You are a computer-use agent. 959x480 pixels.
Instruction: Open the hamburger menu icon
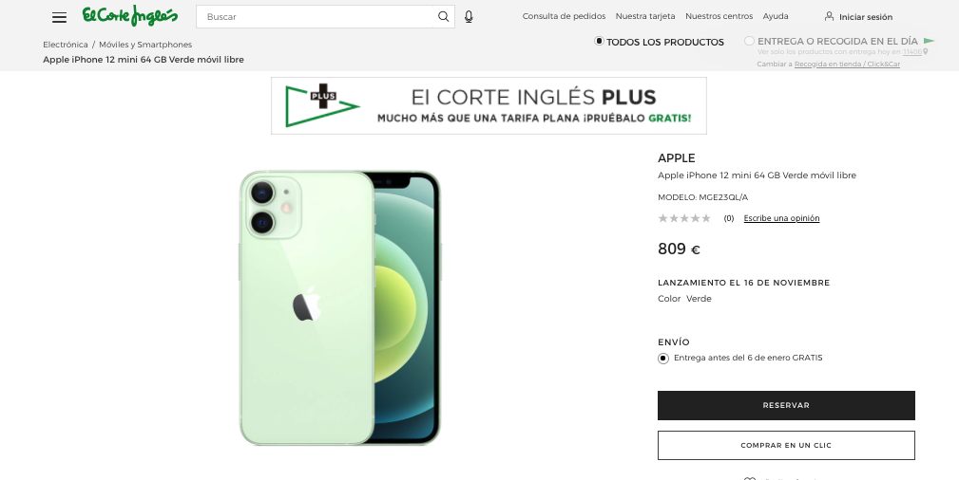59,17
